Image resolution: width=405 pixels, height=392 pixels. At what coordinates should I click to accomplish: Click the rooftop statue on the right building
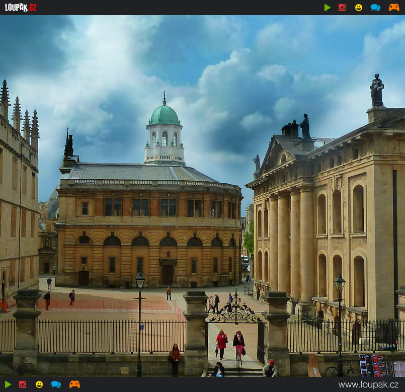tap(377, 91)
